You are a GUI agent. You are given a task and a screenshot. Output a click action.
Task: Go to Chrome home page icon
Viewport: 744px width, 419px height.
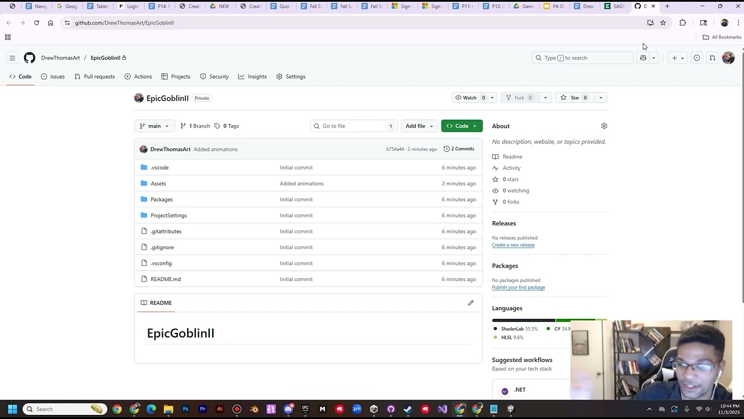[51, 23]
